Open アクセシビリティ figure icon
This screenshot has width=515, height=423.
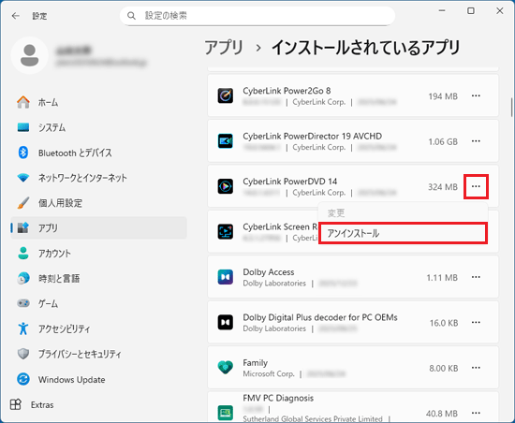[x=23, y=328]
